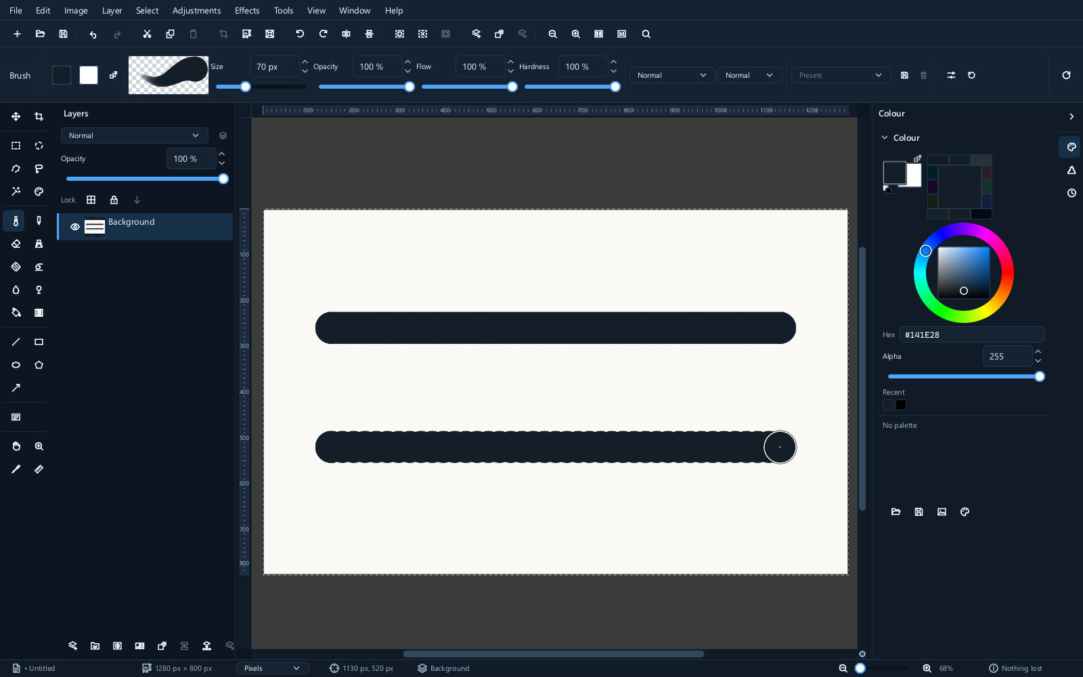Select the Hand pan tool
Image resolution: width=1083 pixels, height=677 pixels.
tap(16, 446)
